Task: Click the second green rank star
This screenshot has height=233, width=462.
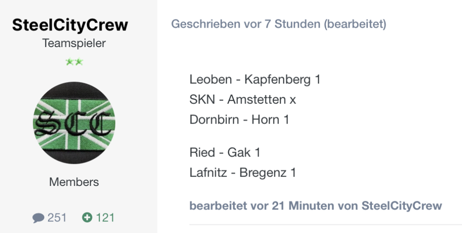Action: click(x=79, y=62)
